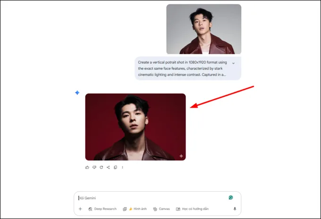Share the response using the share icon

pos(108,168)
